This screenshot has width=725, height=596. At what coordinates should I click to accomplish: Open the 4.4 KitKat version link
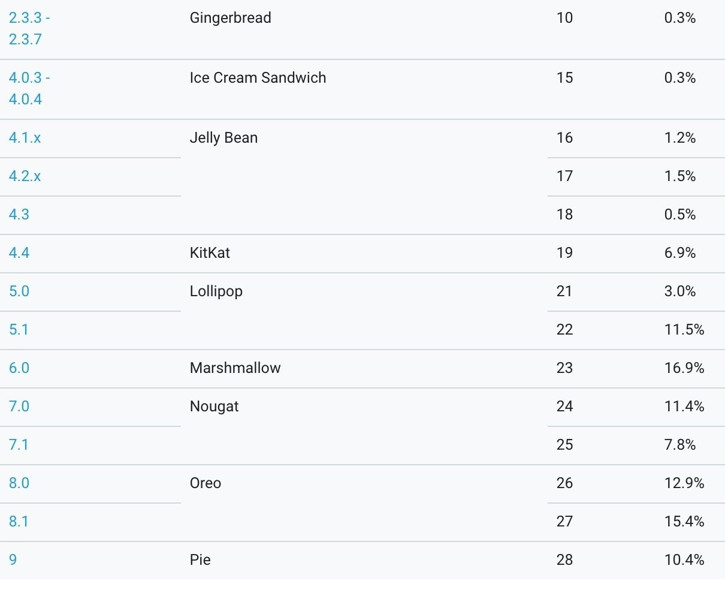19,253
